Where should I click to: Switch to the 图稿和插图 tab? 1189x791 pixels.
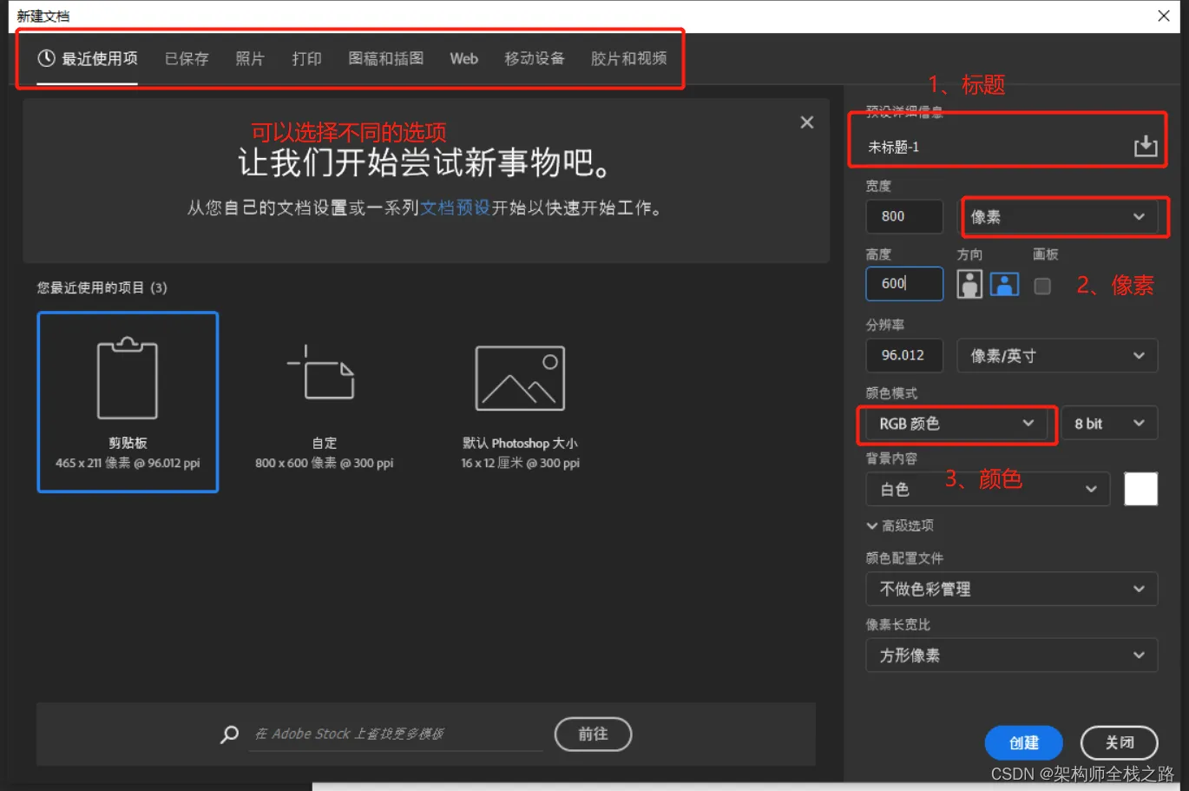coord(386,59)
